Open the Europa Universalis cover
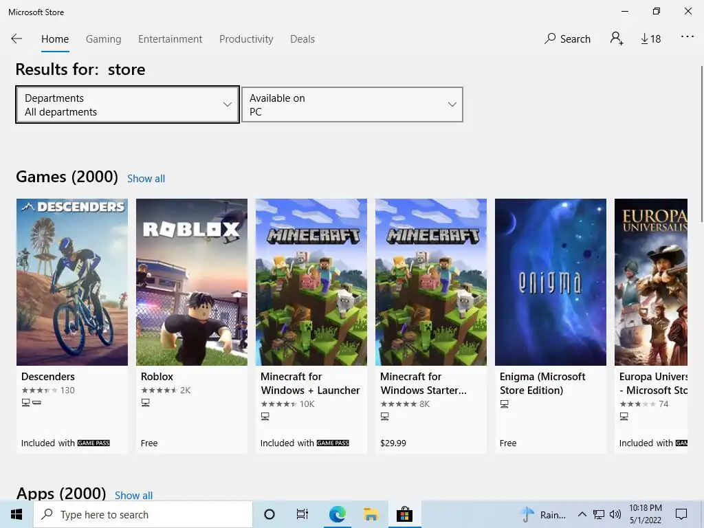704x528 pixels. pos(651,282)
